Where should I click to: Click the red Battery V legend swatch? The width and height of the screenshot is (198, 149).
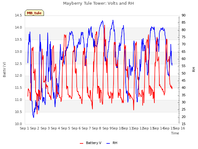82,143
